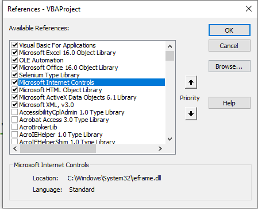Viewport: 258px width, 209px height.
Task: Uncheck Microsoft Internet Controls checkbox
Action: [15, 82]
